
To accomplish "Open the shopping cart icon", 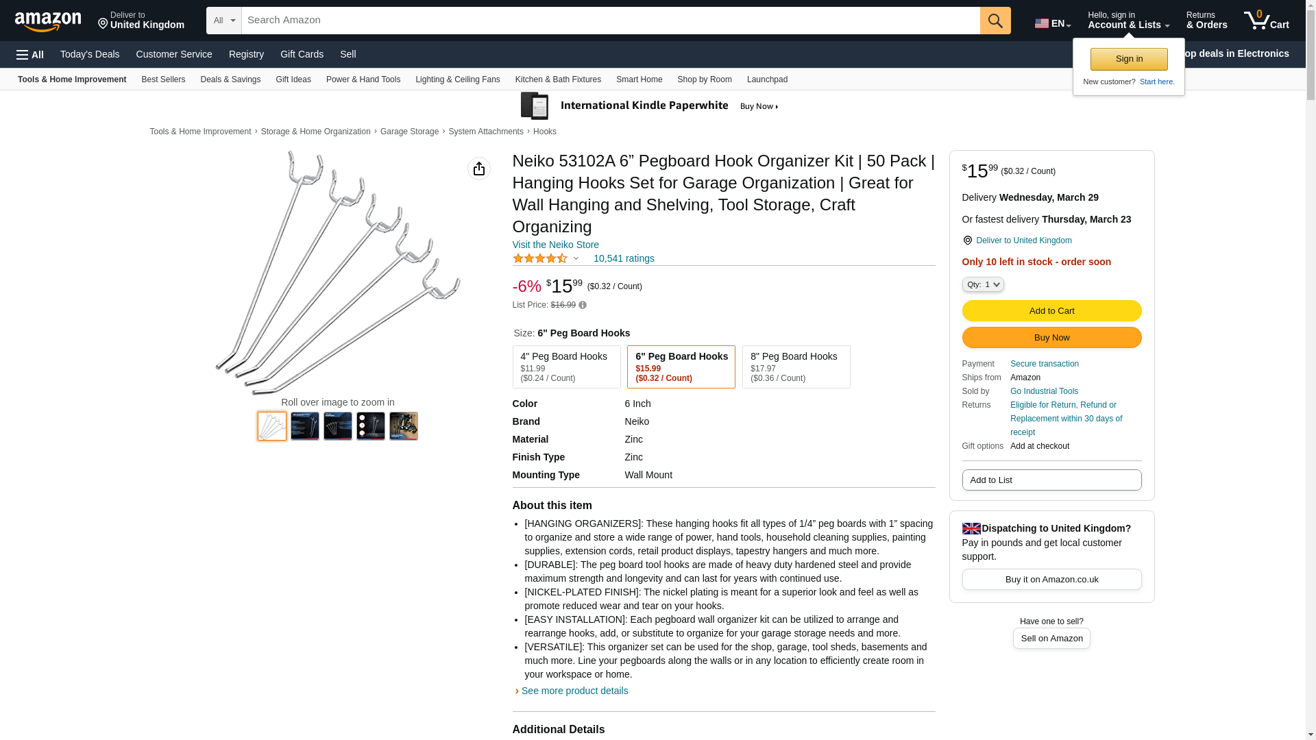I will tap(1265, 21).
